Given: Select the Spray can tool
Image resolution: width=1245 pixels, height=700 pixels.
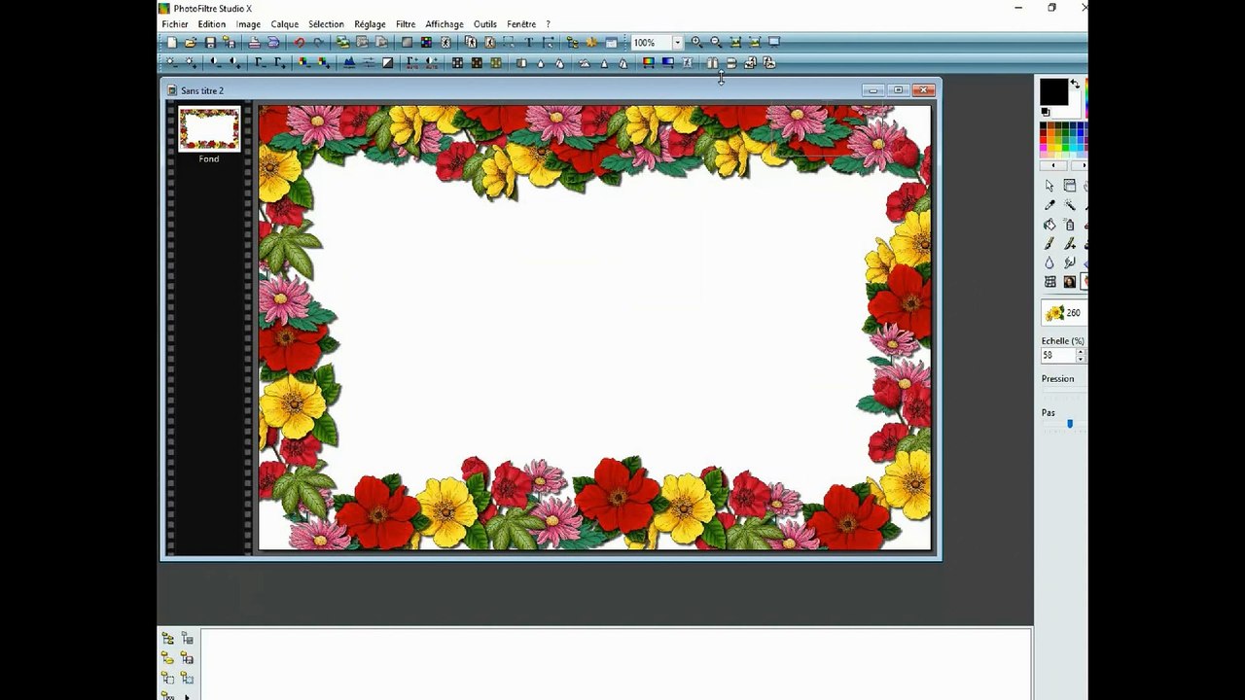Looking at the screenshot, I should coord(1069,225).
